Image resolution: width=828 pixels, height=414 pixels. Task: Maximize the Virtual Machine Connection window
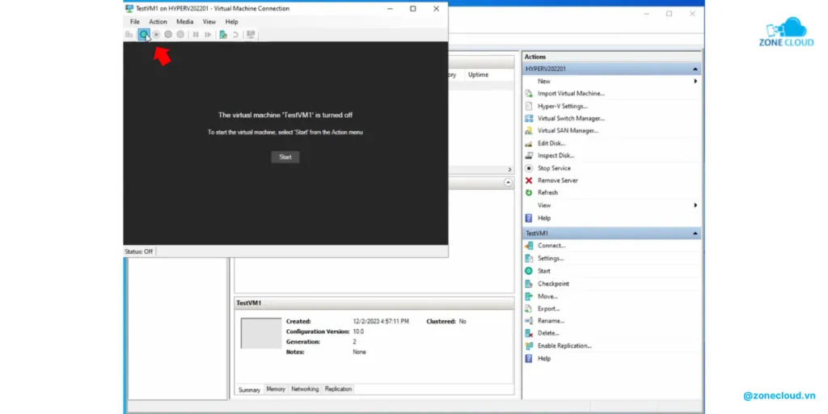point(412,8)
